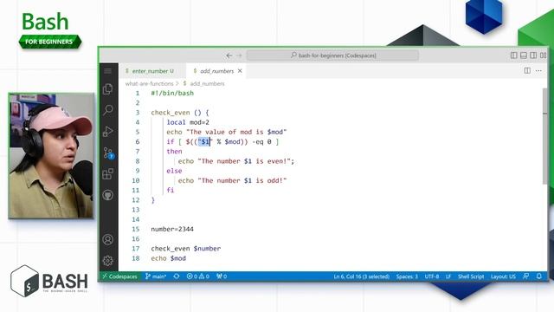Toggle the bottom panel layout

(524, 55)
